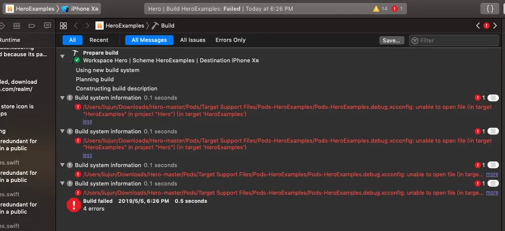Open the related items grid icon
Viewport: 505px width, 231px height.
coord(64,26)
